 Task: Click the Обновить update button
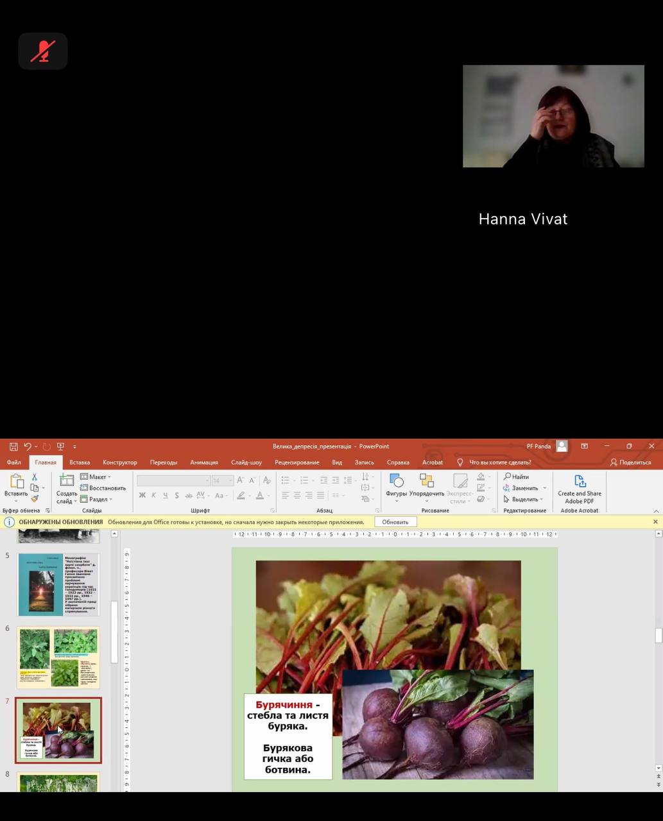point(395,522)
